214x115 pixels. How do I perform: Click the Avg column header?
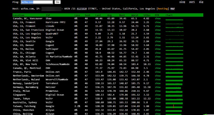point(109,15)
